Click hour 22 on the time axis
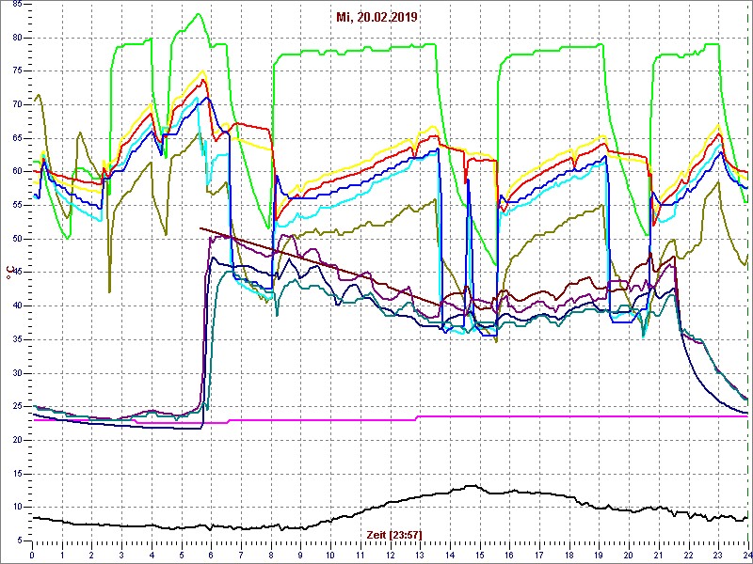This screenshot has height=564, width=753. 688,555
